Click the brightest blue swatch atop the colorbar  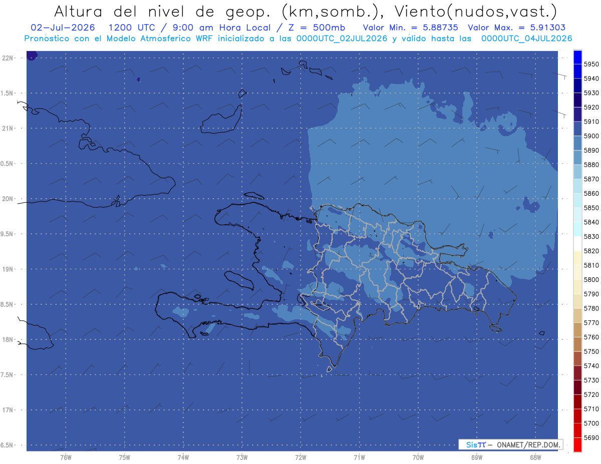pos(577,57)
